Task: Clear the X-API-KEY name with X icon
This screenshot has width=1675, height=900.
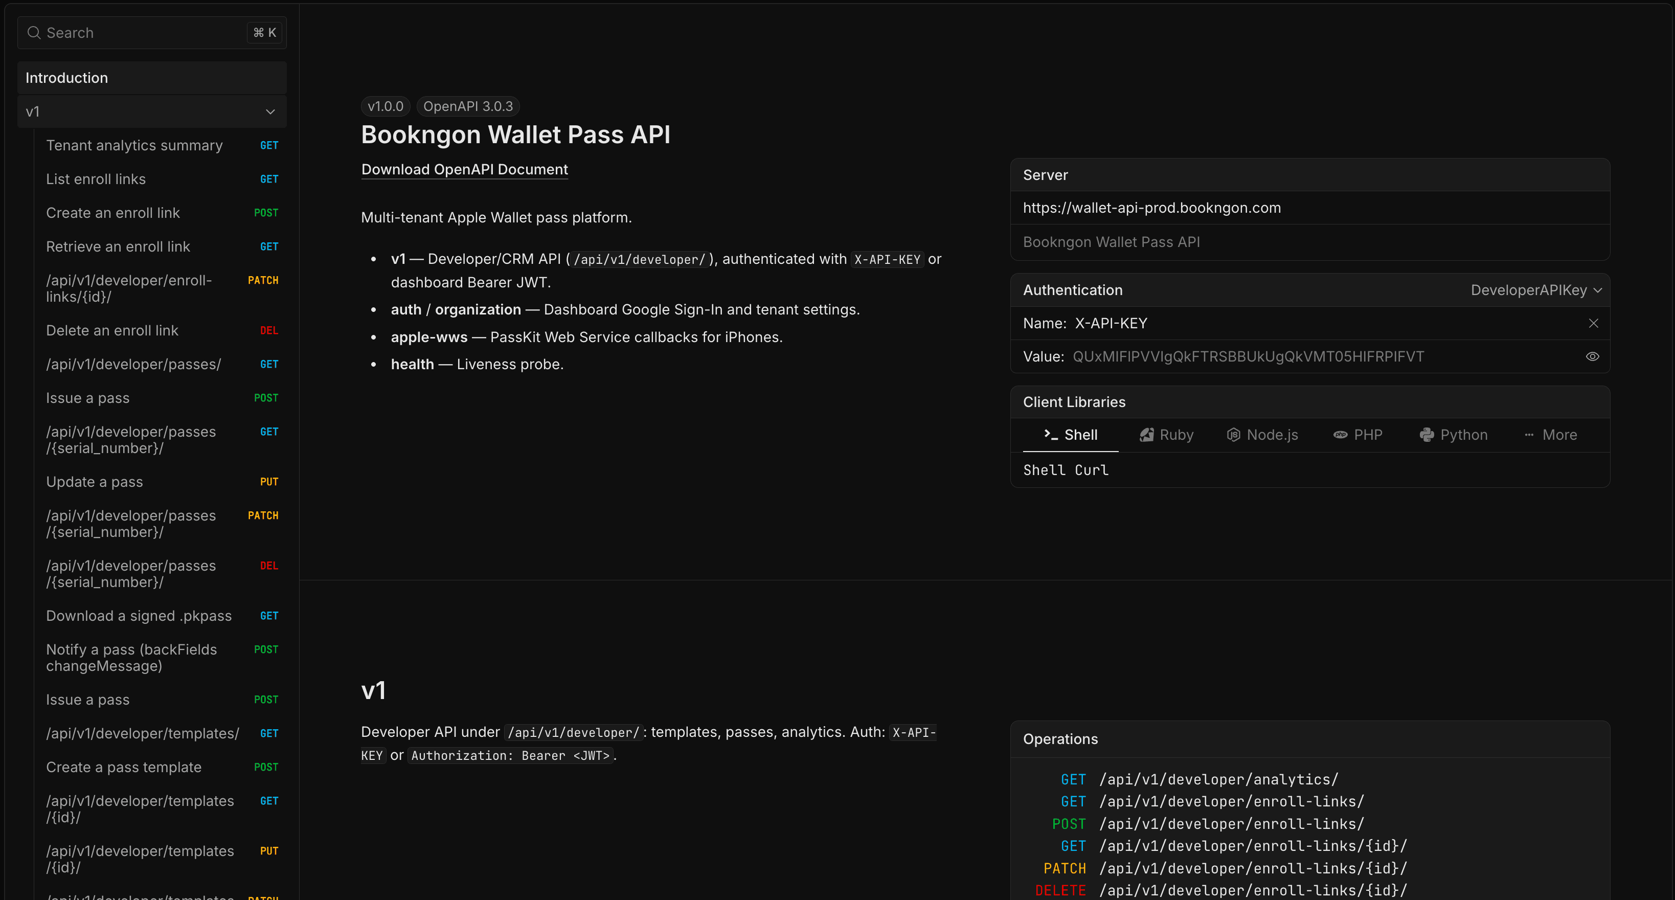Action: pyautogui.click(x=1593, y=323)
